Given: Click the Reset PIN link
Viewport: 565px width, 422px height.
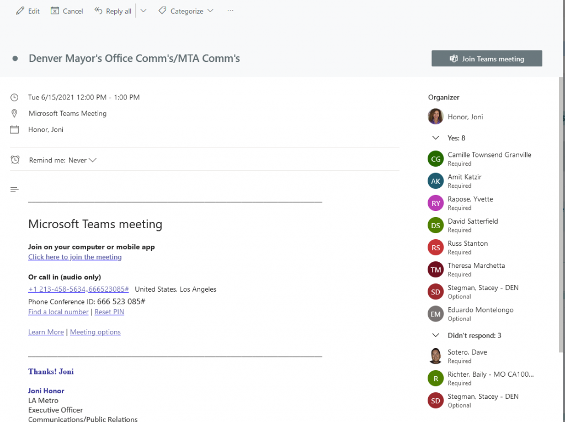Looking at the screenshot, I should tap(109, 312).
